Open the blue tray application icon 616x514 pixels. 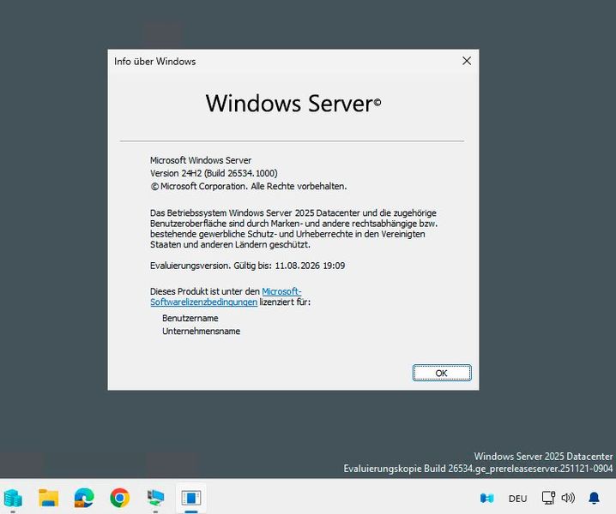click(486, 499)
